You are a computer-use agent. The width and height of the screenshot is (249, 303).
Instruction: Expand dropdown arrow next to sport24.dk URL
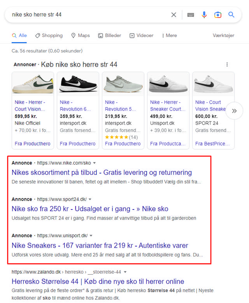coord(90,199)
